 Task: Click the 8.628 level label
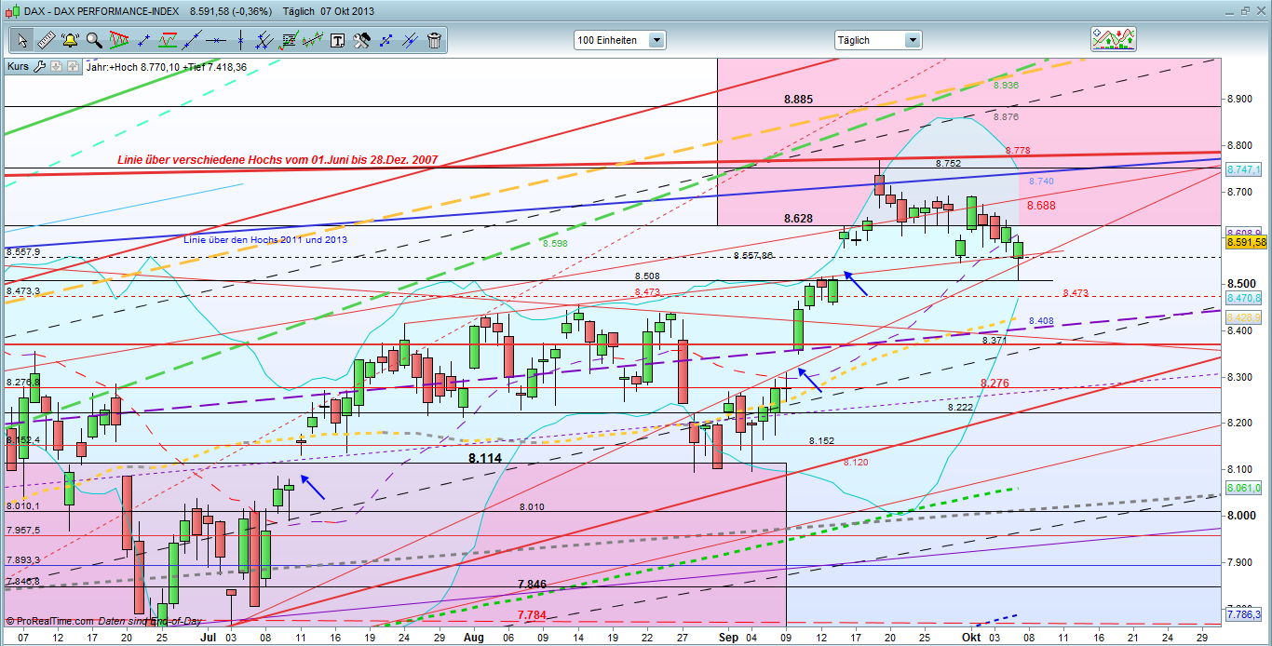(x=798, y=218)
